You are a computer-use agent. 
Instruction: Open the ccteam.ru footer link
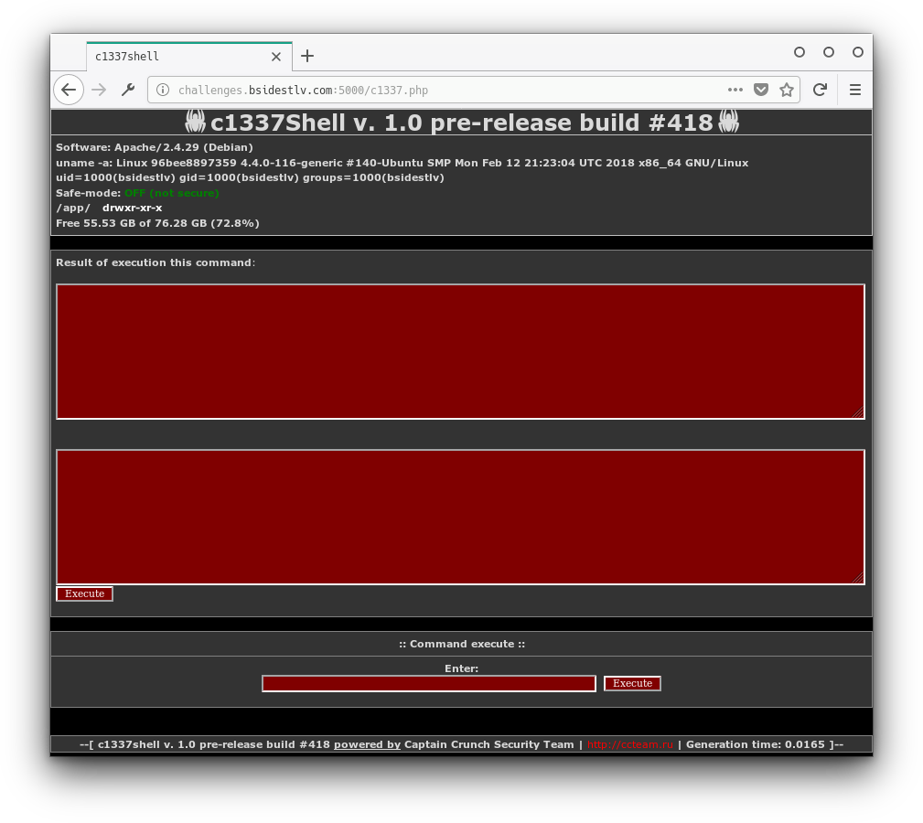point(629,744)
